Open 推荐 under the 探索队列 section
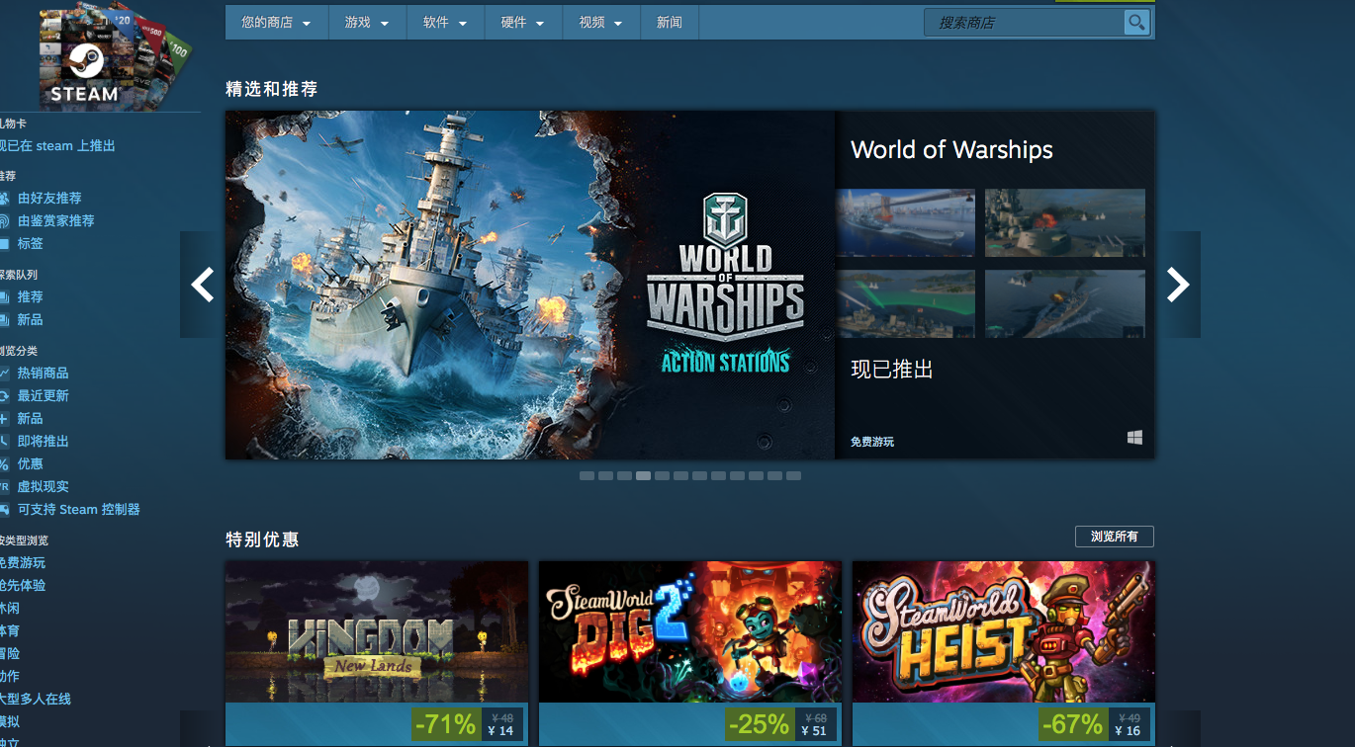Viewport: 1355px width, 747px height. (x=30, y=297)
